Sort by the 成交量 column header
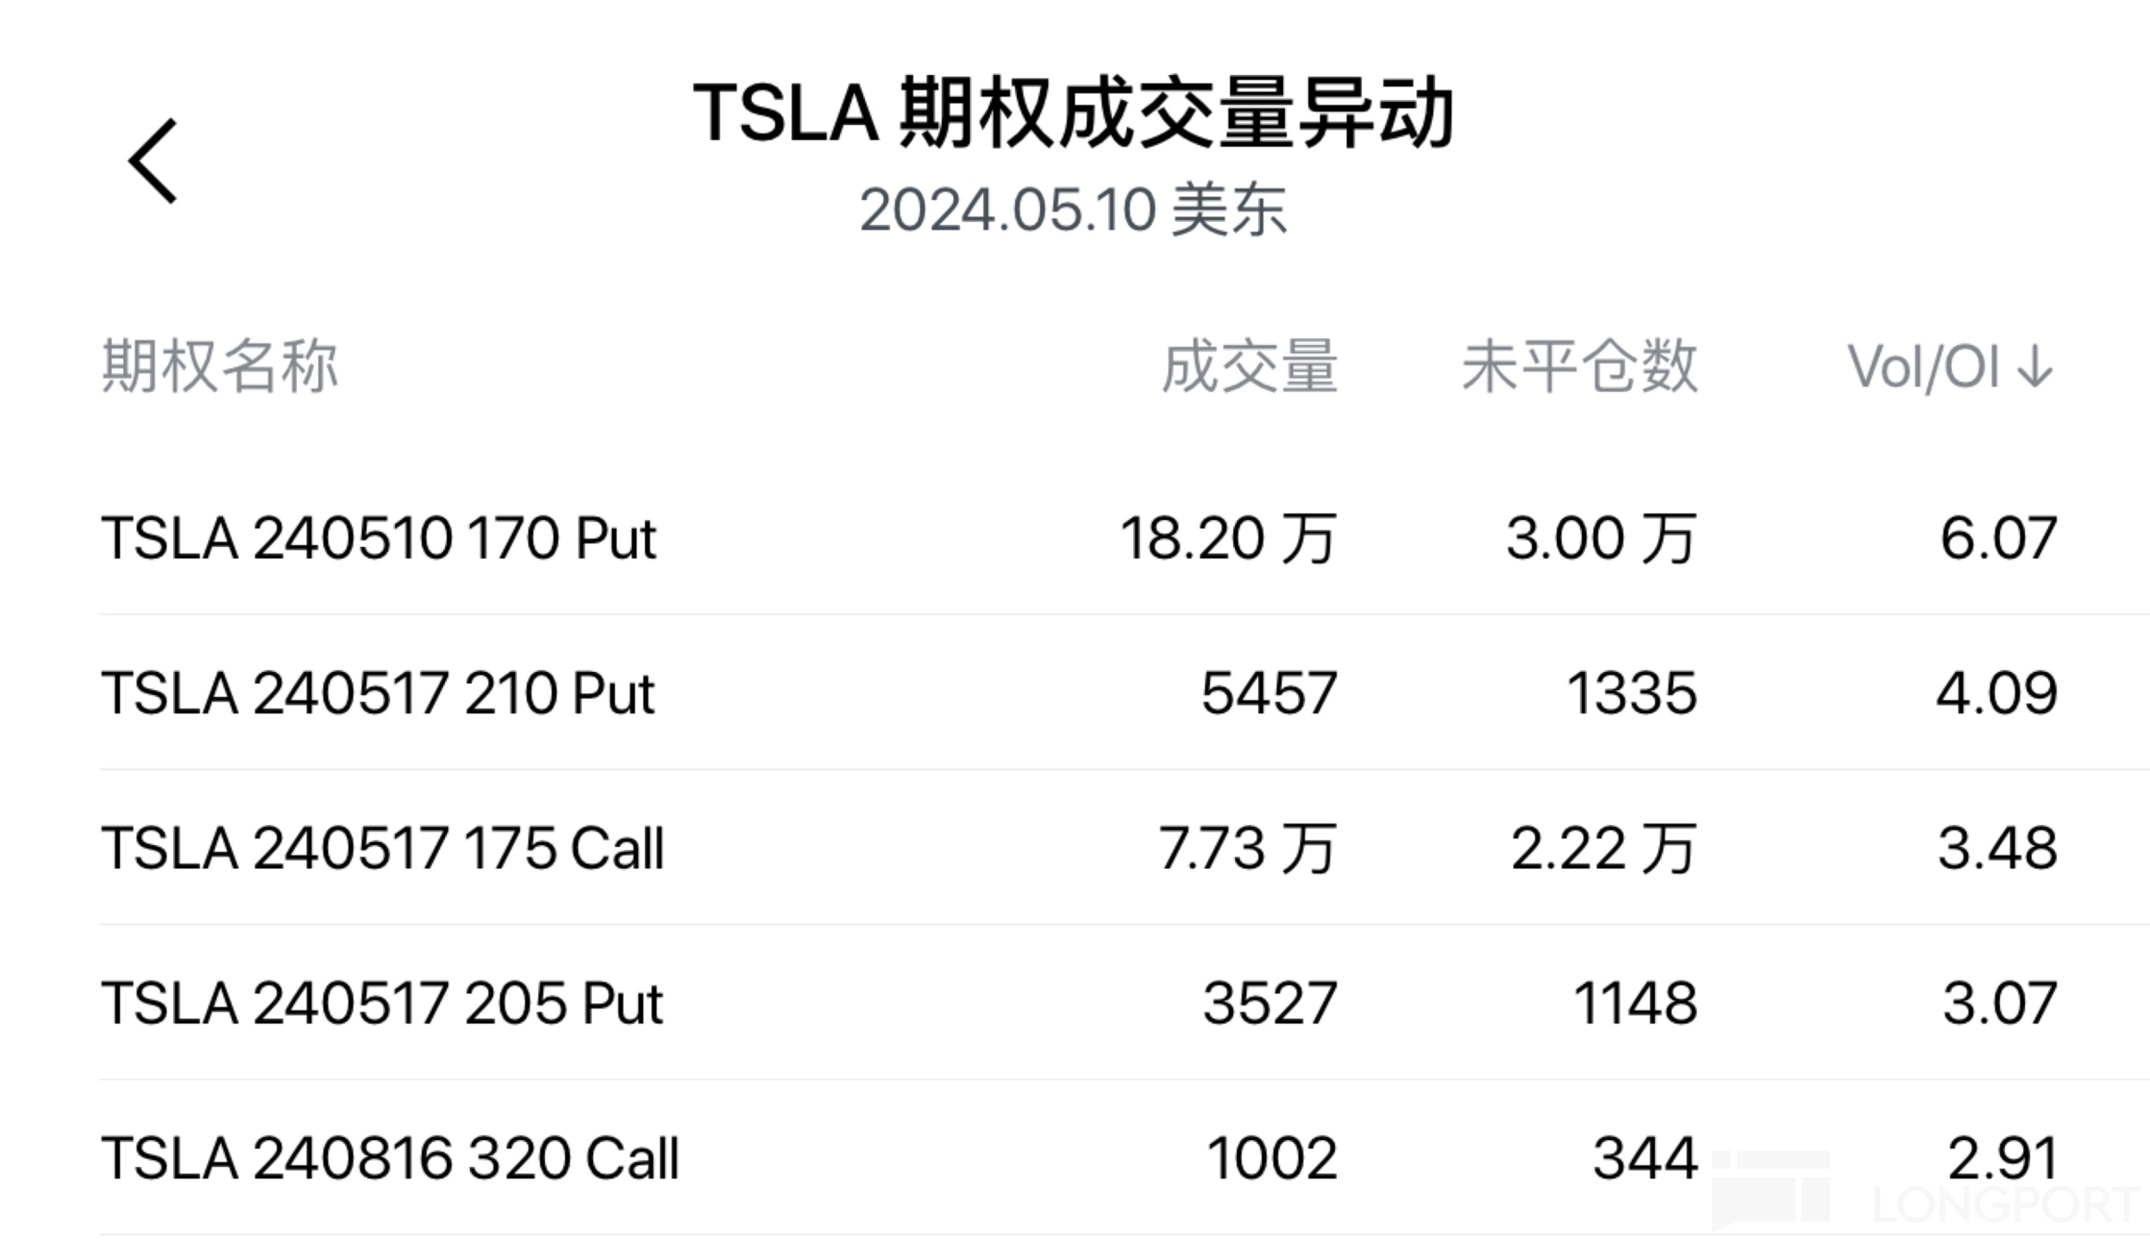The image size is (2150, 1242). (1250, 367)
